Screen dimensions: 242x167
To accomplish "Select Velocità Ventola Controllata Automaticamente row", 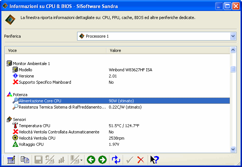I will click(118, 132).
